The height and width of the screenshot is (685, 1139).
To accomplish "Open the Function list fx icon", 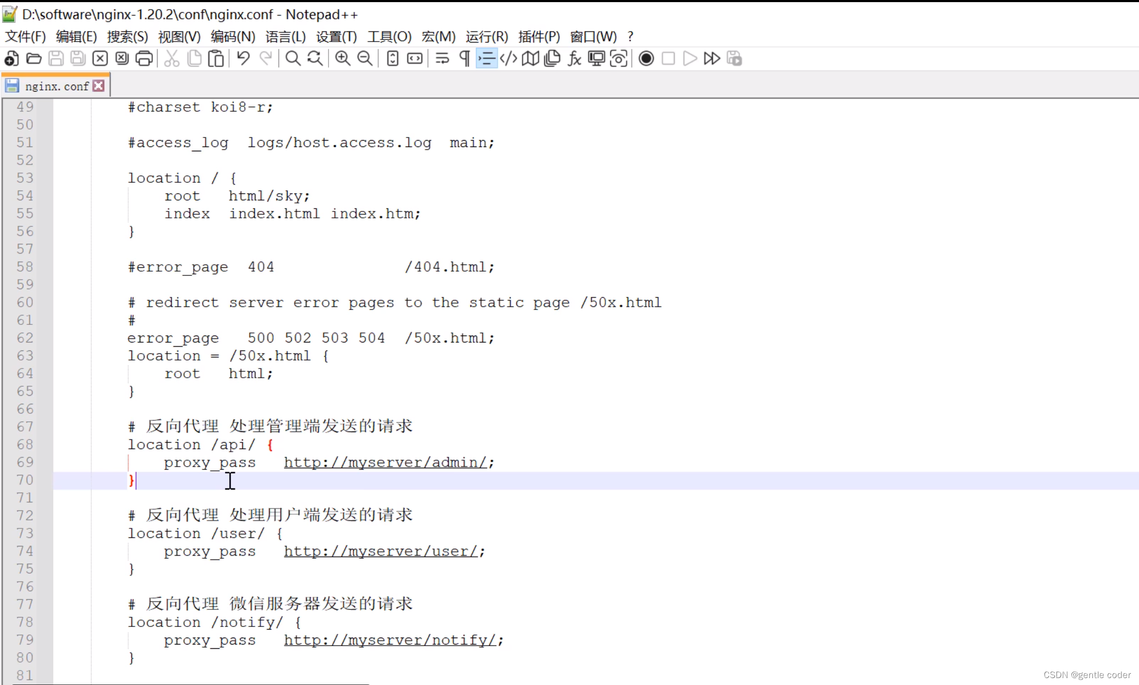I will tap(574, 59).
